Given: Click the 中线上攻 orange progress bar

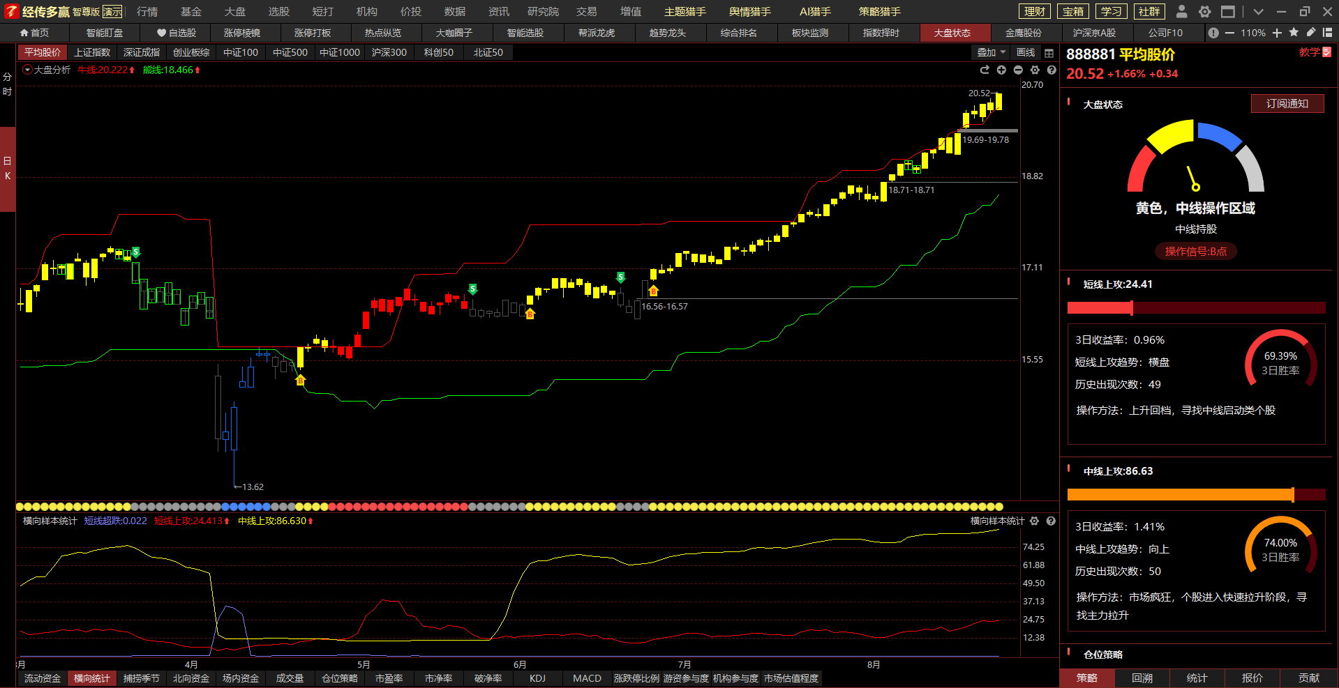Looking at the screenshot, I should point(1196,494).
